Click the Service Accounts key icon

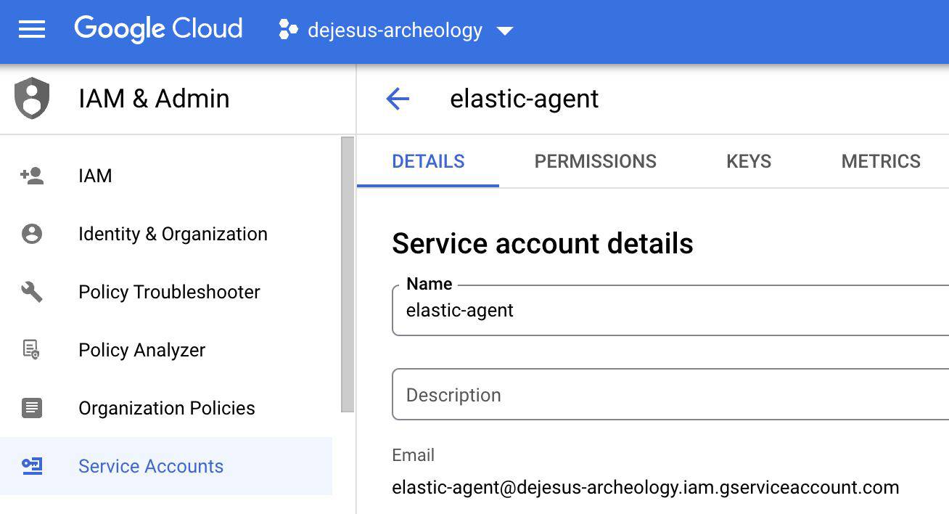click(32, 466)
